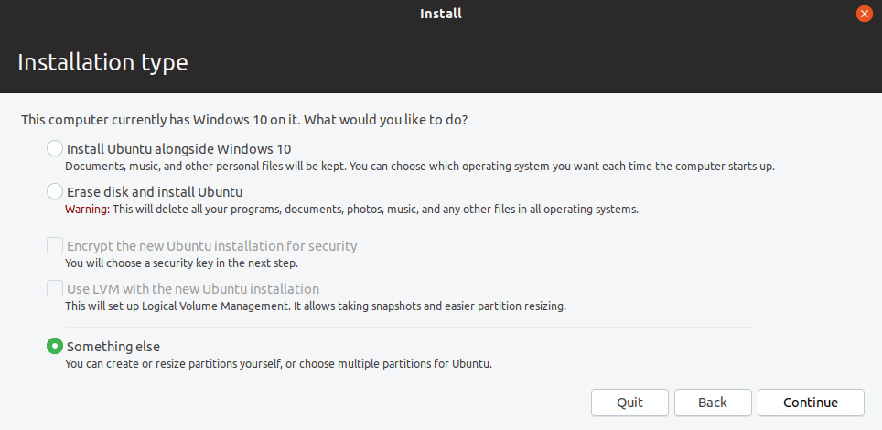Choose the Erase disk and install Ubuntu radio circle
The width and height of the screenshot is (882, 430).
point(55,191)
